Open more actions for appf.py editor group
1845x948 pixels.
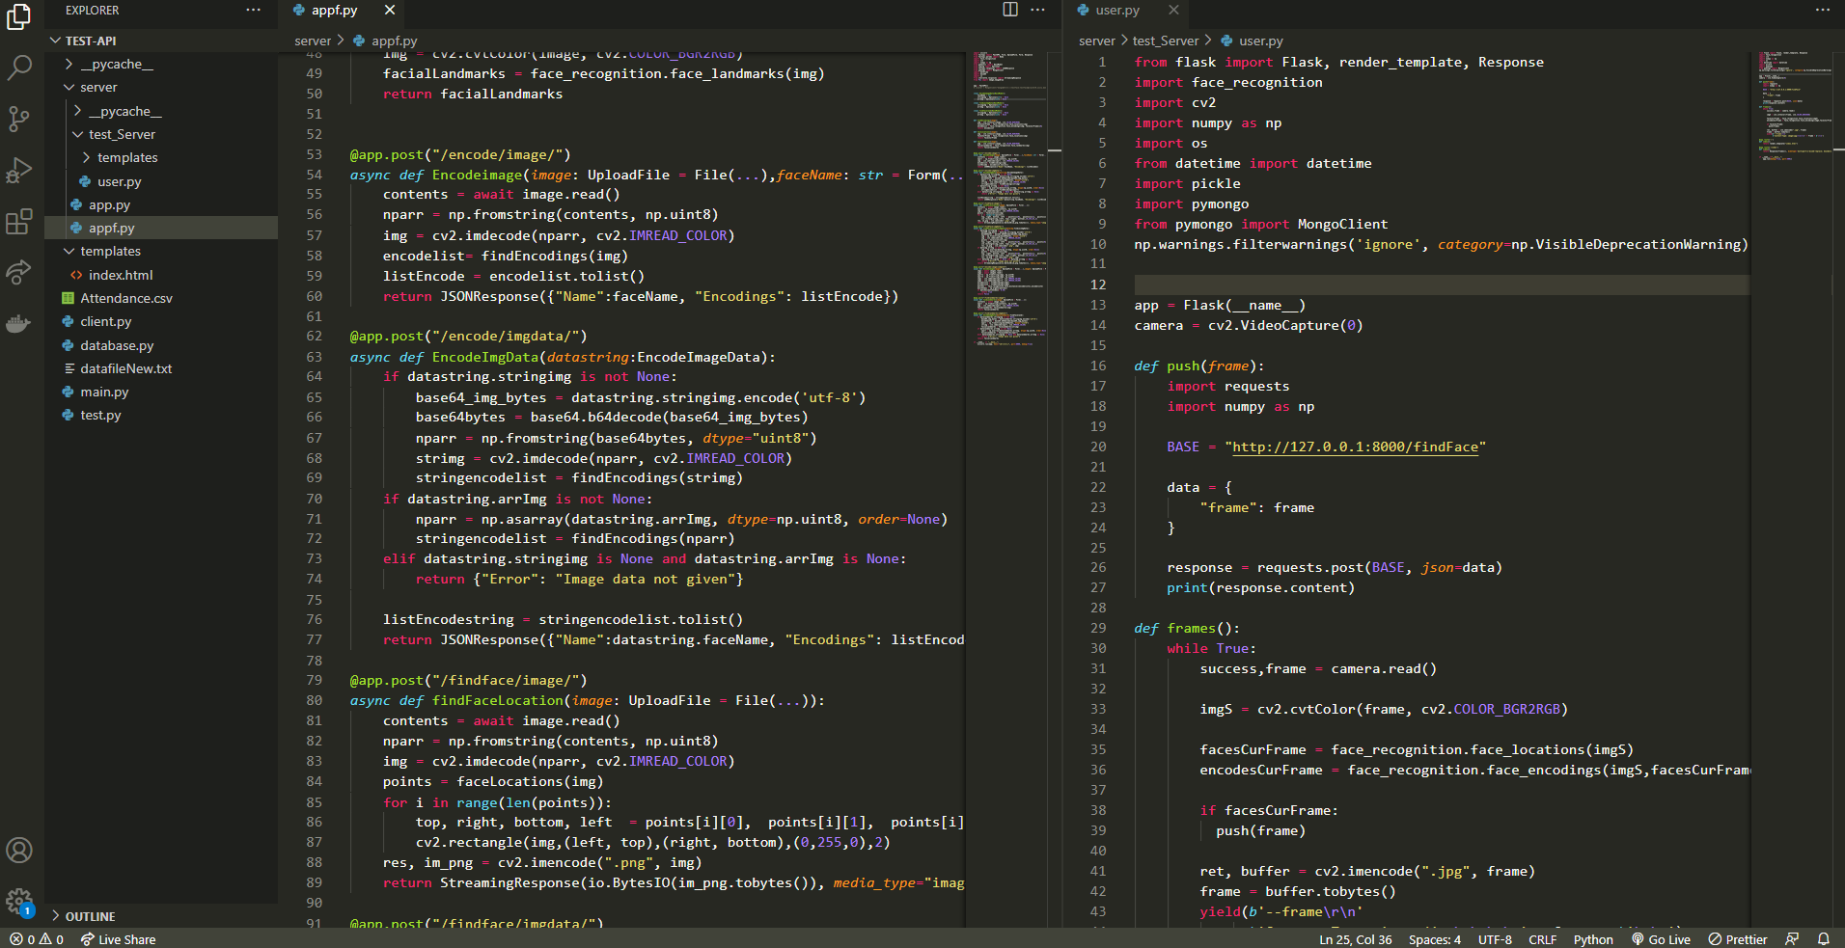1038,10
